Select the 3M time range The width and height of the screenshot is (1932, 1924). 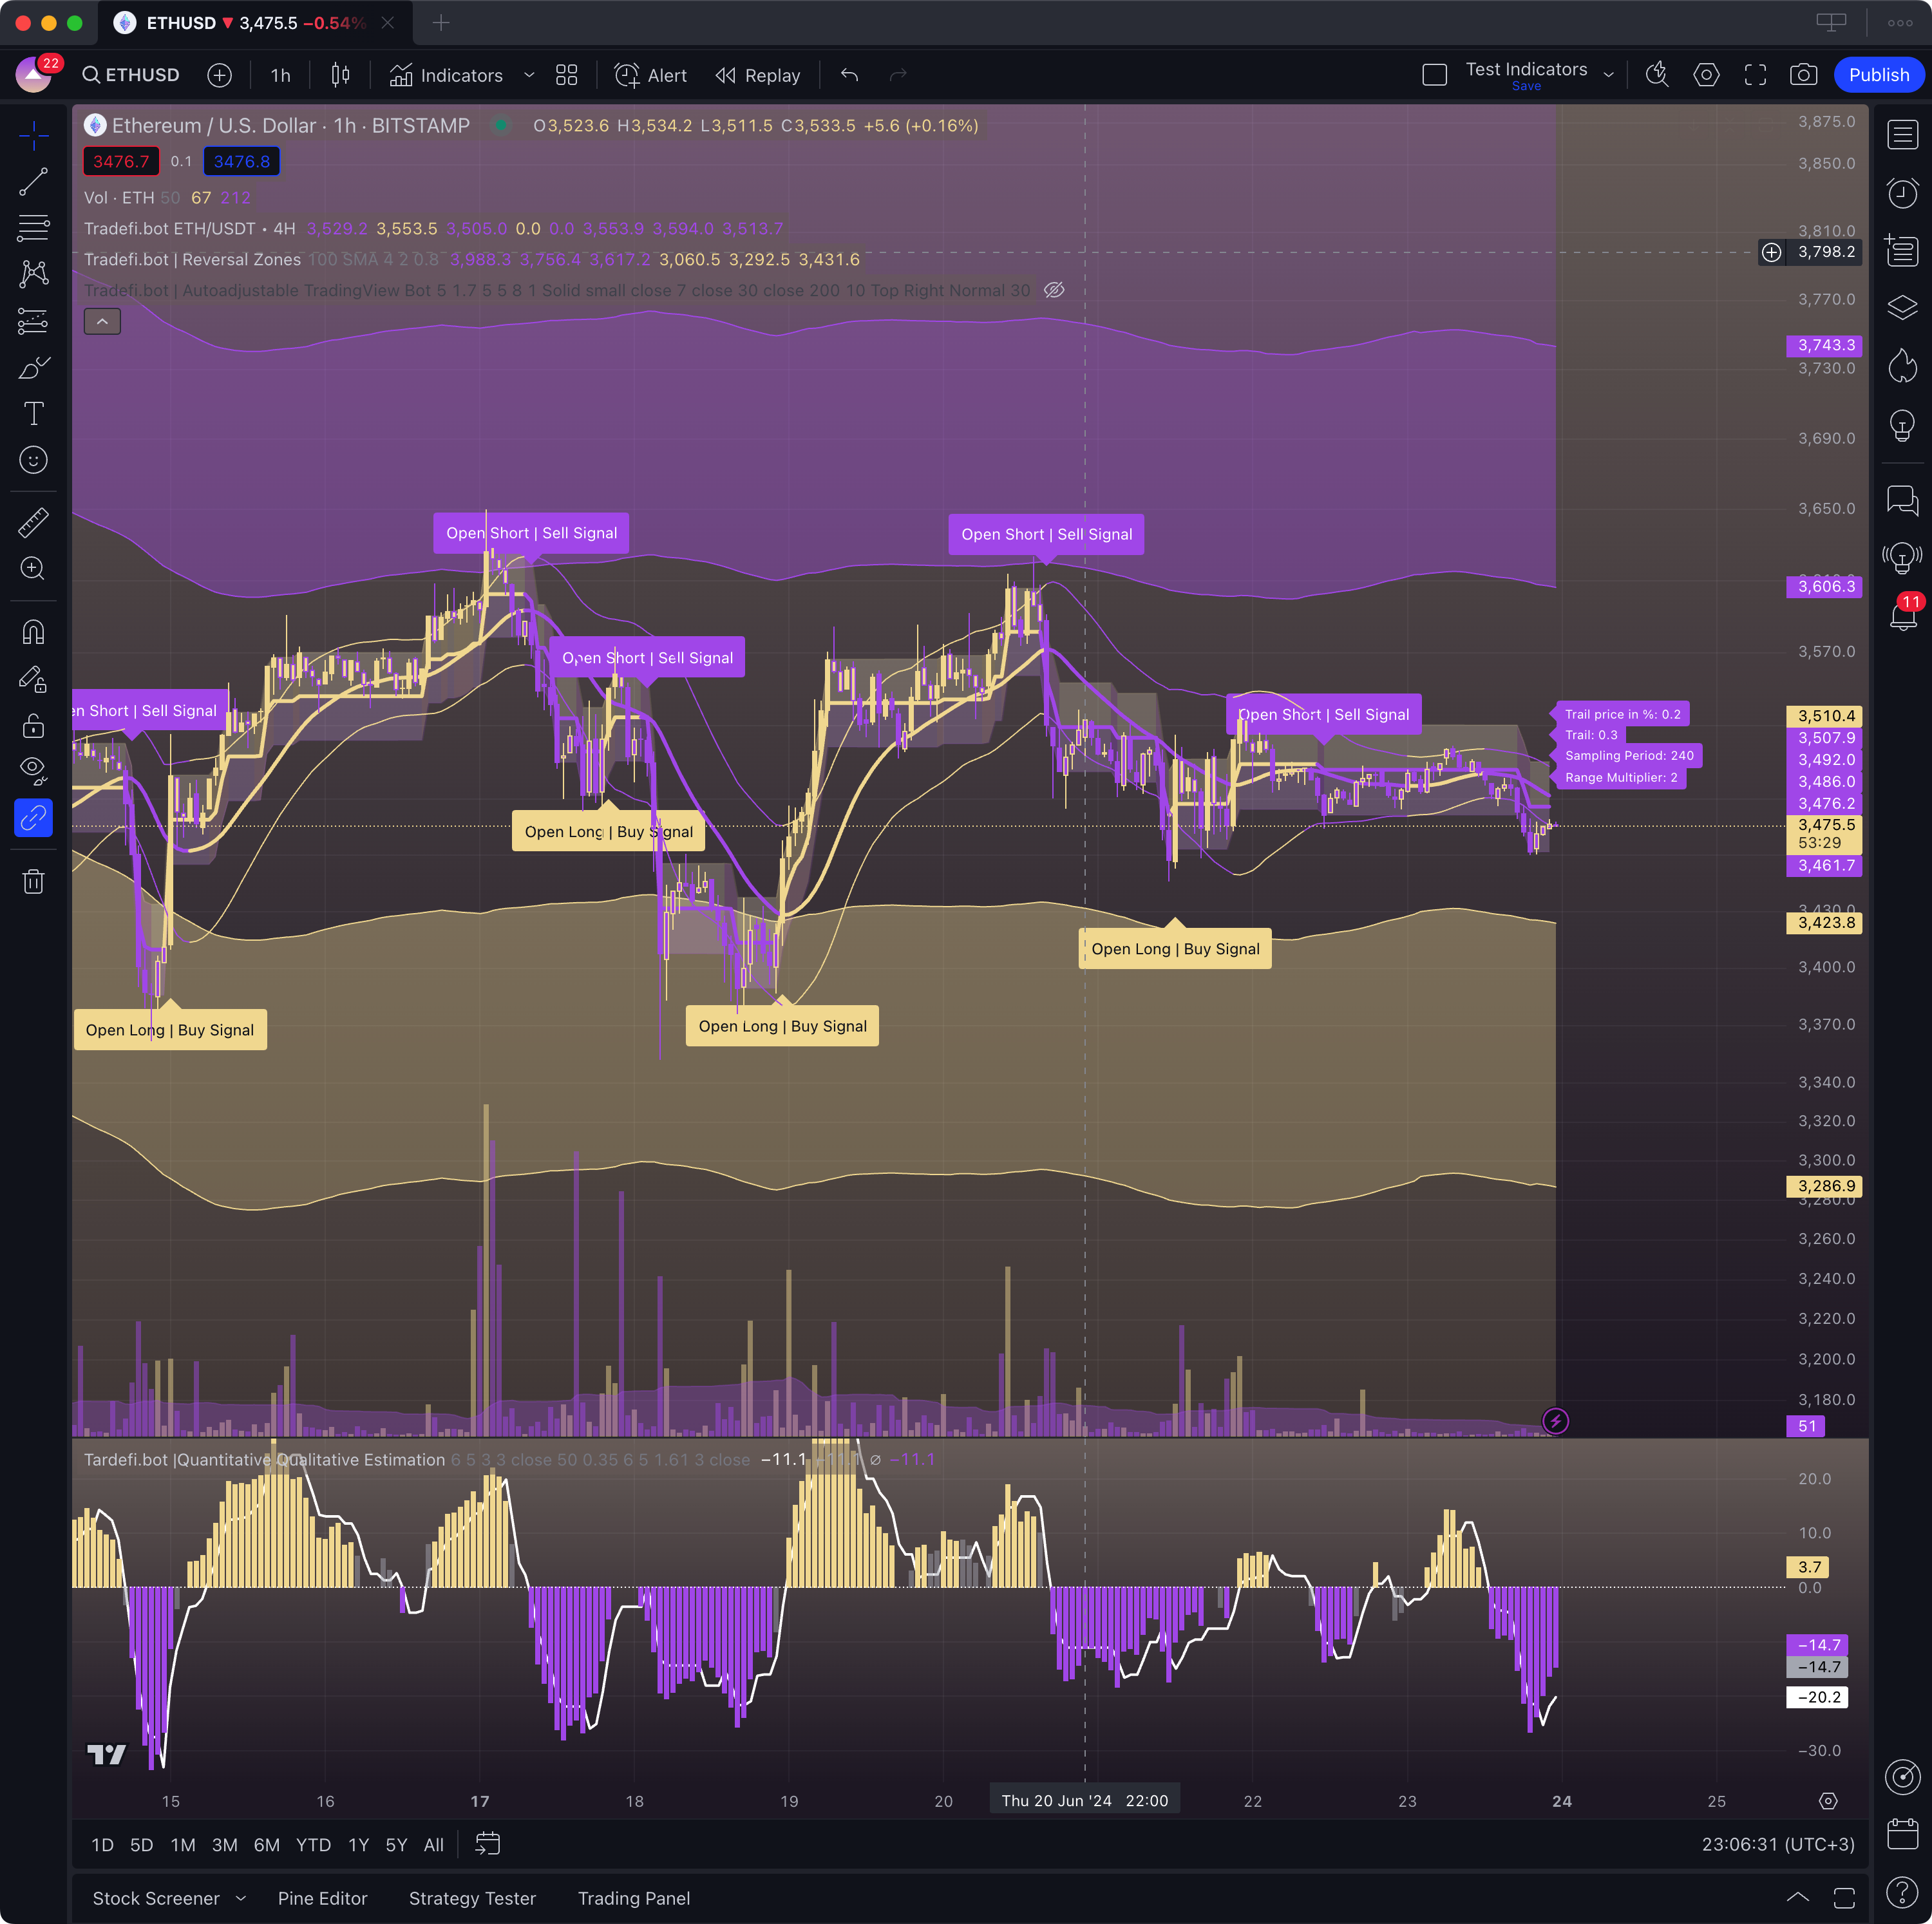[224, 1845]
